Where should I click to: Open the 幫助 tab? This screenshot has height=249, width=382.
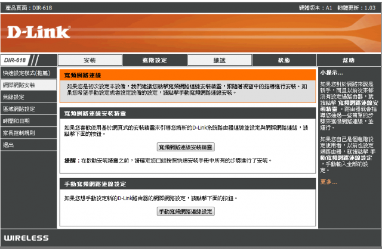point(349,60)
